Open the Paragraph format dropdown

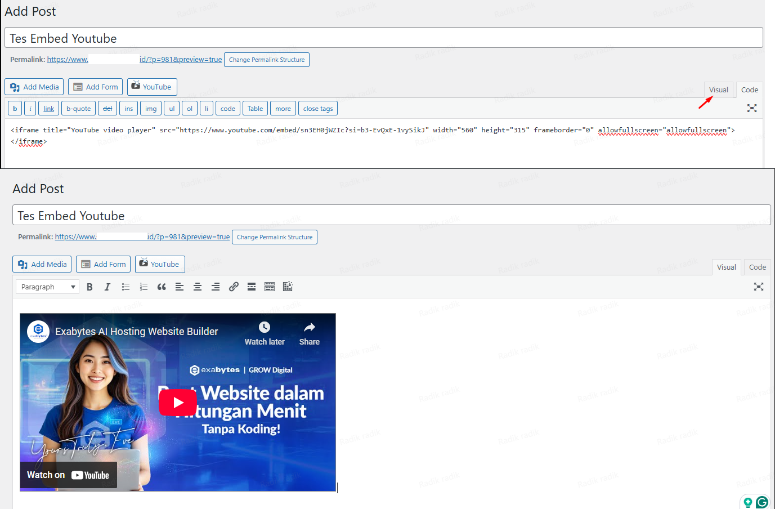click(x=47, y=287)
